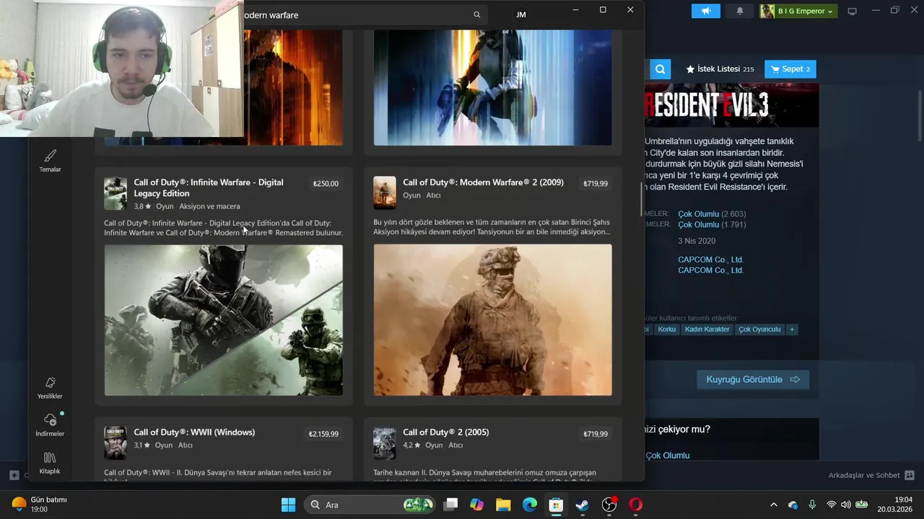Open clock showing 19:04 date panel
Image resolution: width=924 pixels, height=519 pixels.
click(895, 505)
